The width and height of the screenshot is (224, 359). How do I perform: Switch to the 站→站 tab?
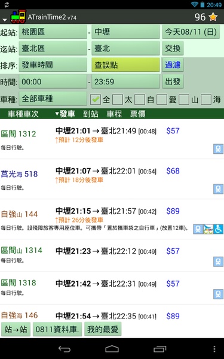point(16,329)
